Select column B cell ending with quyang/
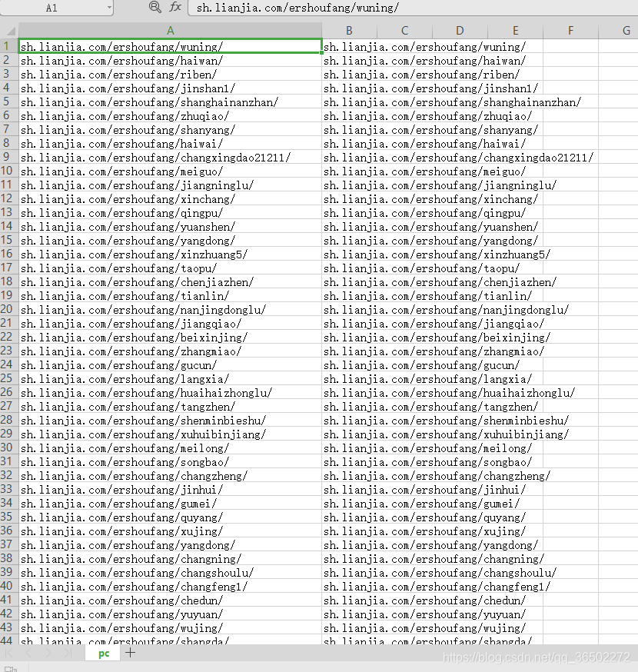Image resolution: width=638 pixels, height=672 pixels. click(x=349, y=517)
